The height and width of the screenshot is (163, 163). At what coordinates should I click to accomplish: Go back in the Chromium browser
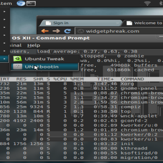tap(45, 31)
